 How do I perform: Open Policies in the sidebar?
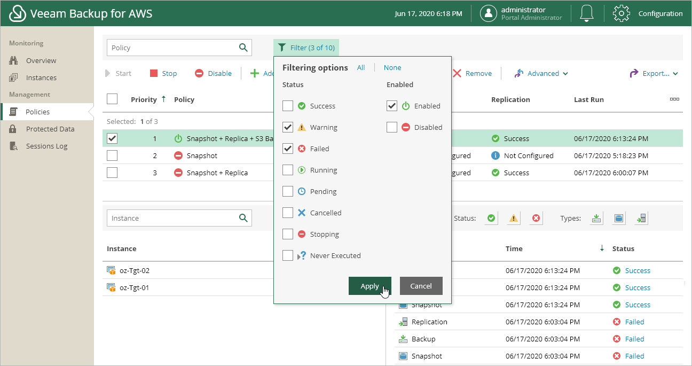click(37, 112)
